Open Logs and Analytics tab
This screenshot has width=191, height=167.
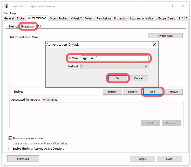click(x=141, y=18)
